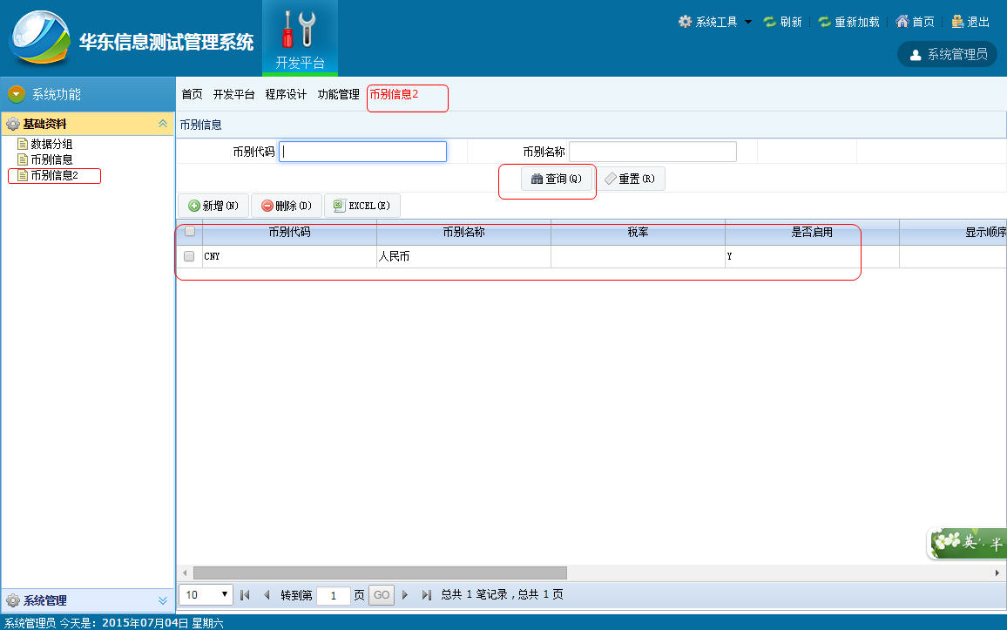
Task: Collapse the 基础资料 panel chevron
Action: (x=163, y=124)
